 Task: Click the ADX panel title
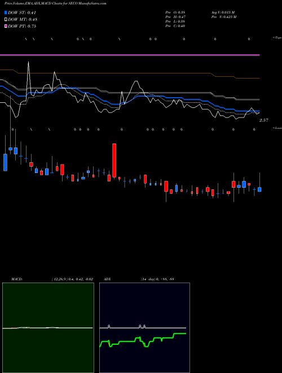(108, 279)
